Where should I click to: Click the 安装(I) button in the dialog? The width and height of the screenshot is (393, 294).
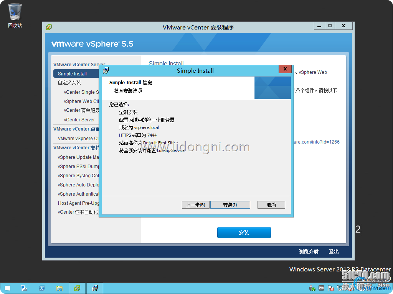230,205
